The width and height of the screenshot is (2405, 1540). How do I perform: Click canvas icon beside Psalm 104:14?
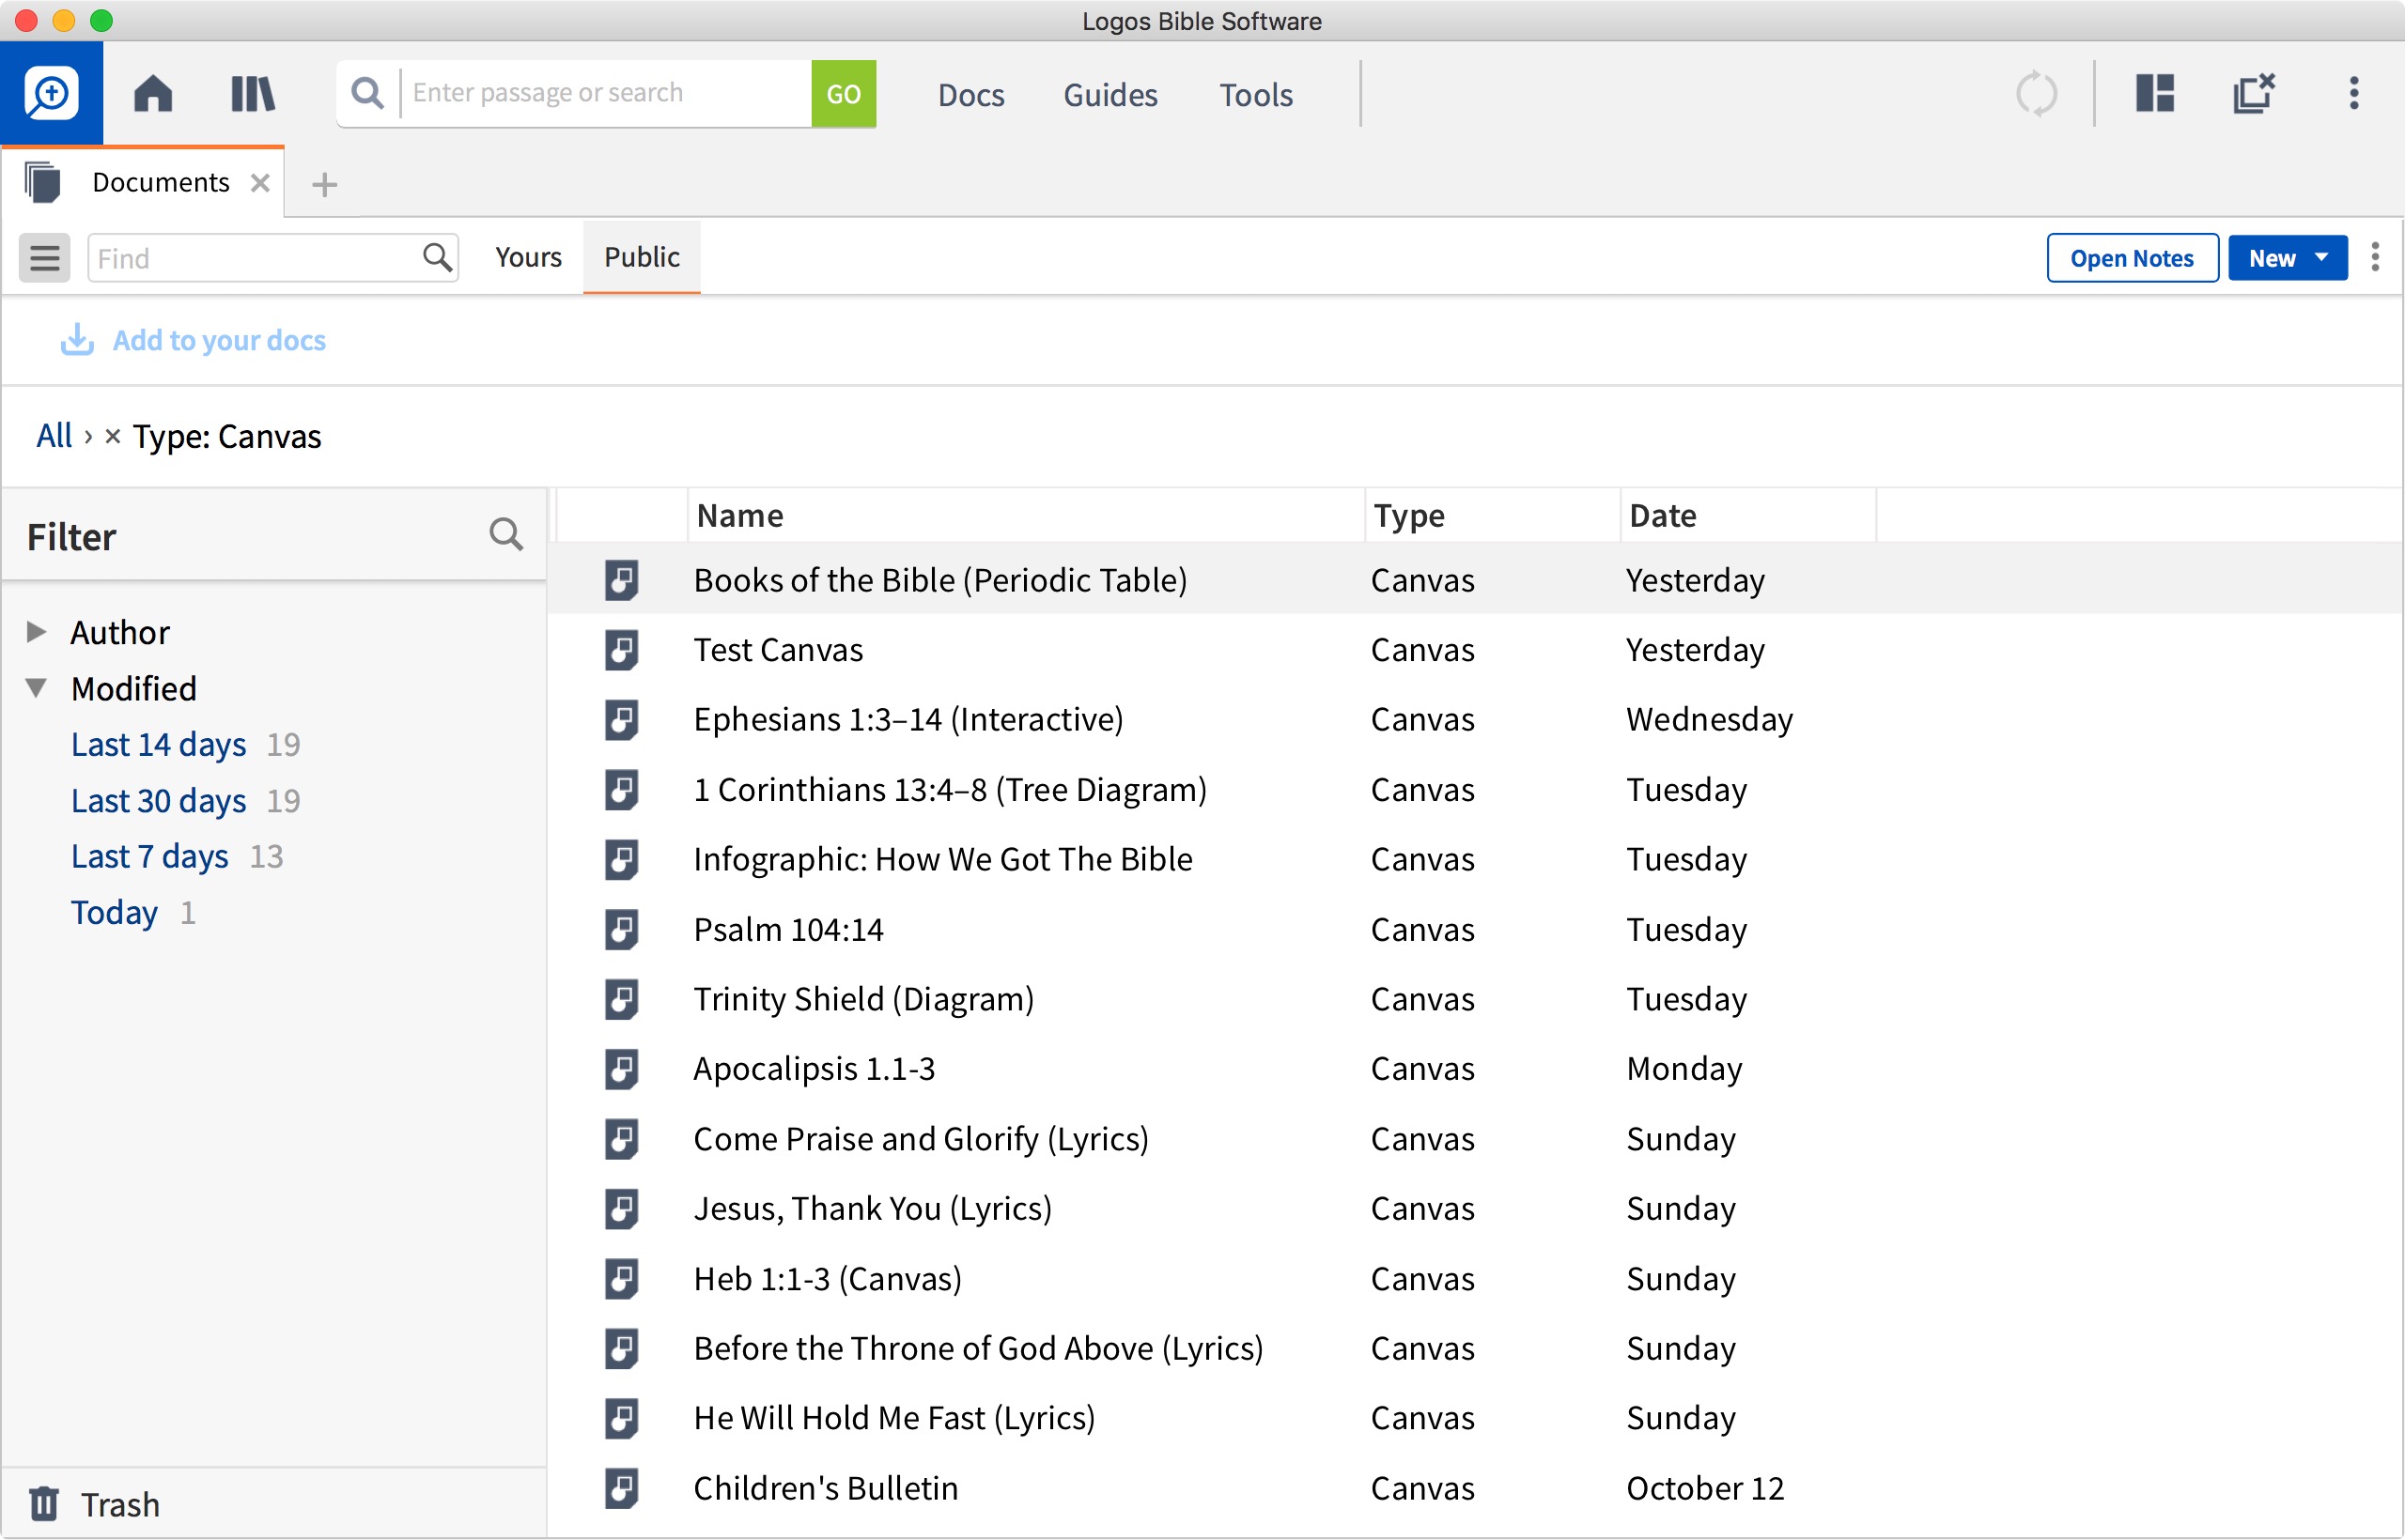point(621,929)
